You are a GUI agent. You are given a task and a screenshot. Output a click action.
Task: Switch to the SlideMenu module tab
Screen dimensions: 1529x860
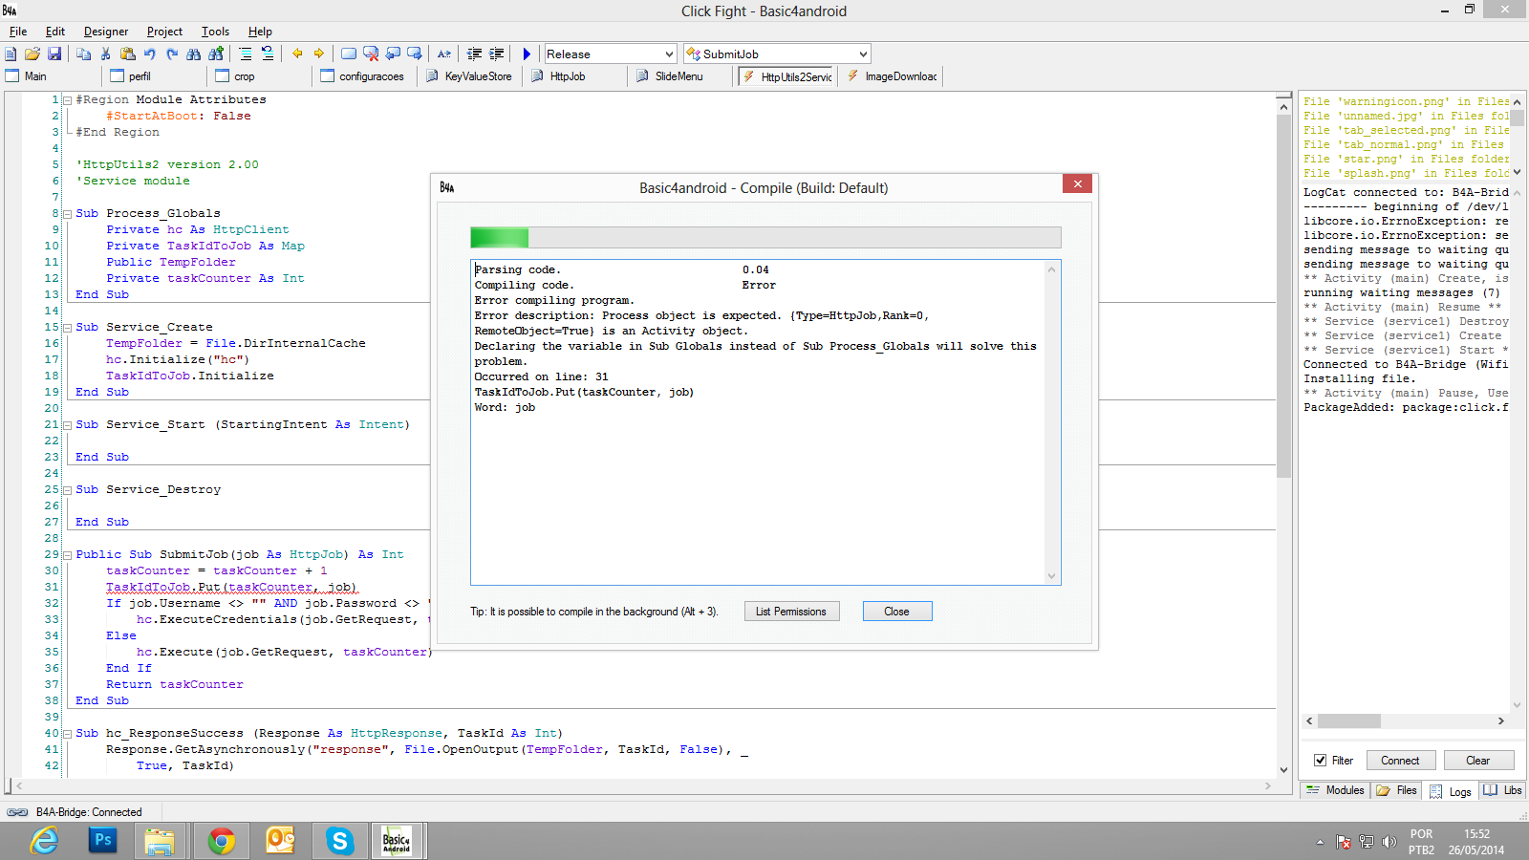point(679,76)
